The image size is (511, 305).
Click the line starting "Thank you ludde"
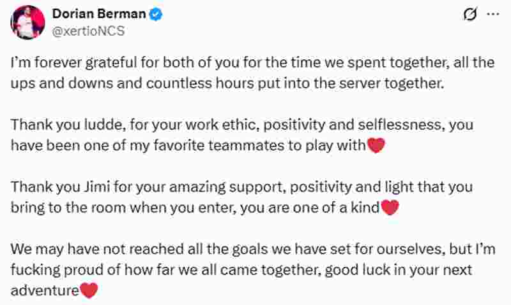242,125
